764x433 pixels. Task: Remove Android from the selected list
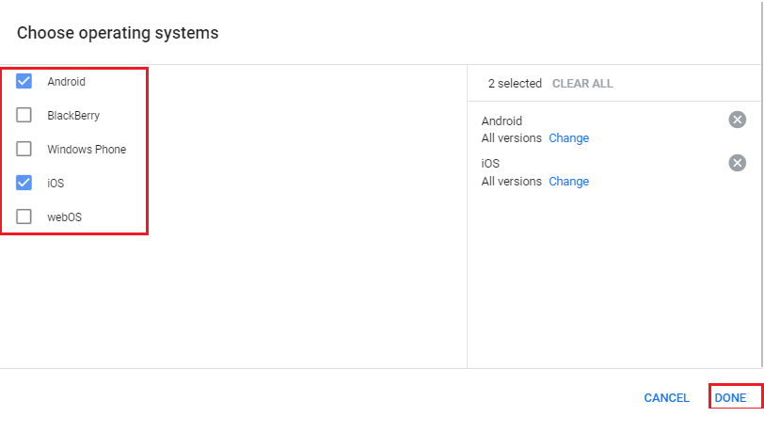[738, 120]
